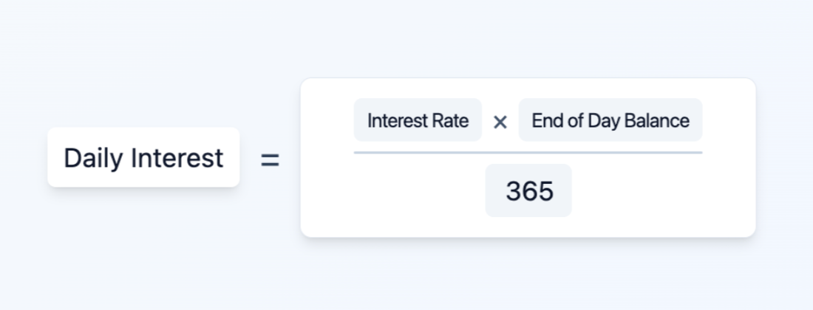Select the Daily Interest label box
The height and width of the screenshot is (310, 813).
(143, 157)
